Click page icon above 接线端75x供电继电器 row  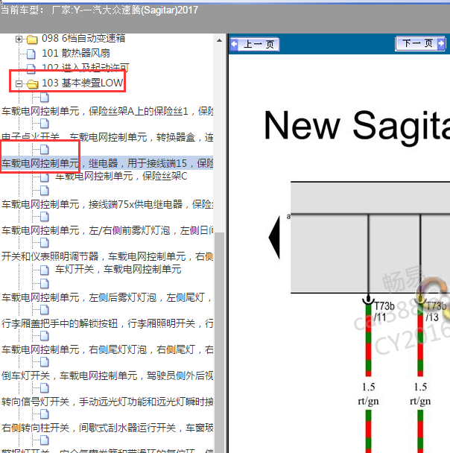(45, 191)
